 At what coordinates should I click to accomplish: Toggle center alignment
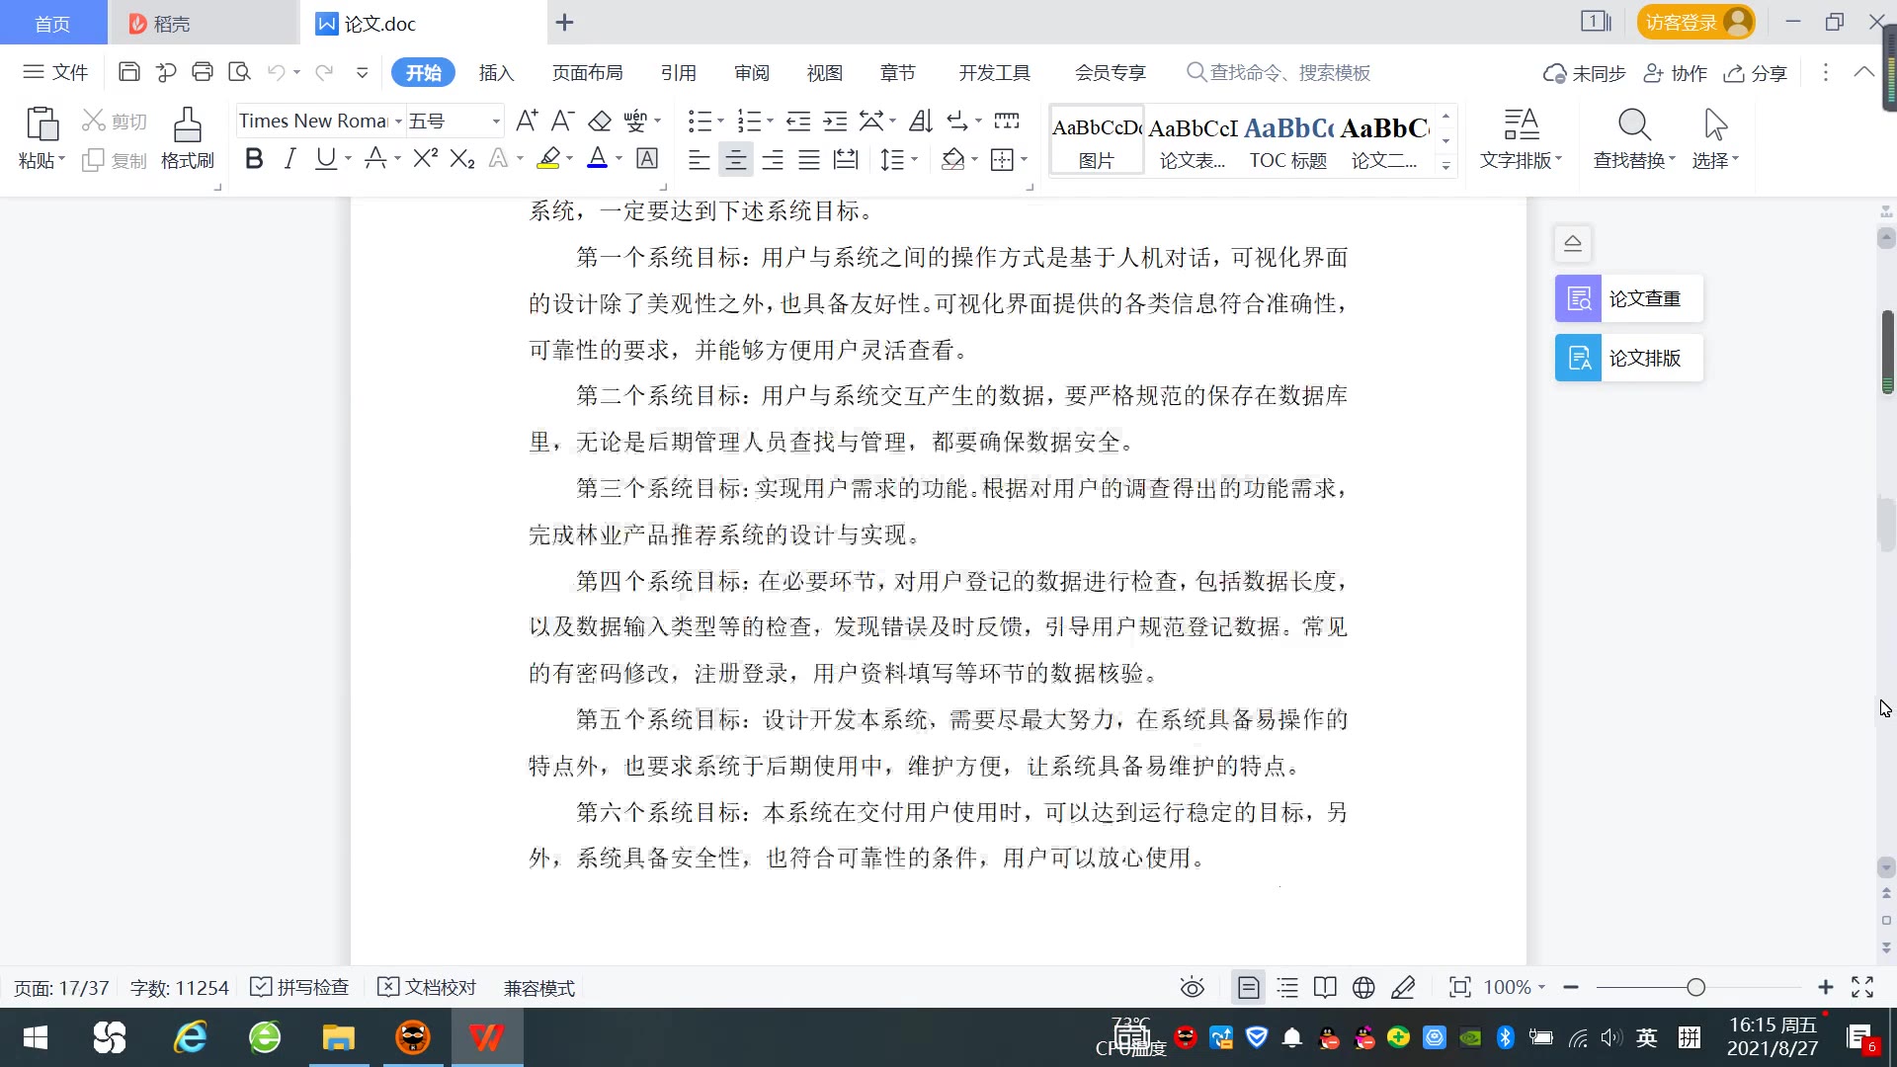(735, 159)
